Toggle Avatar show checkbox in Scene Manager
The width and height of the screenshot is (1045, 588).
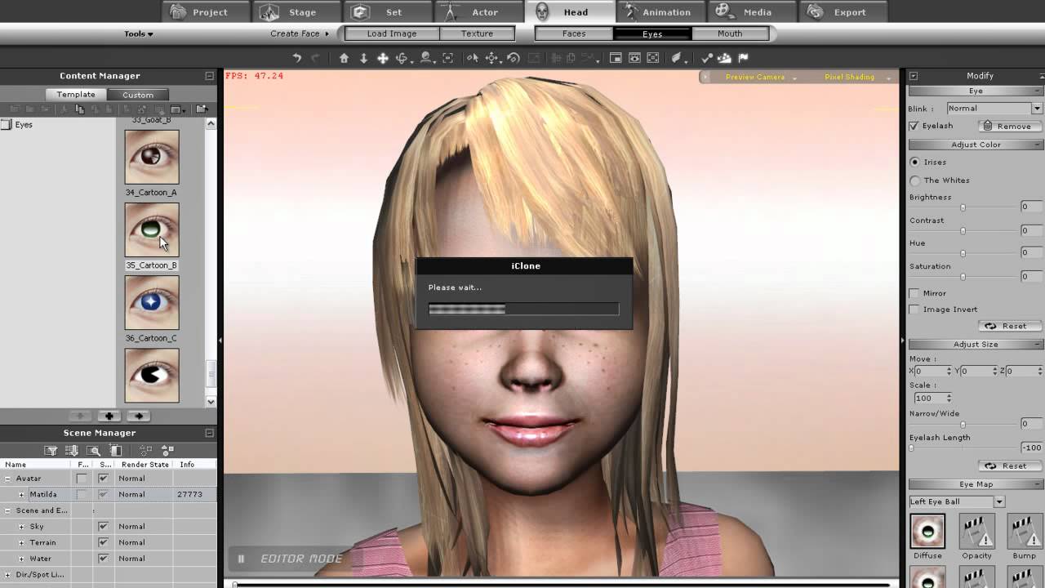pos(103,479)
